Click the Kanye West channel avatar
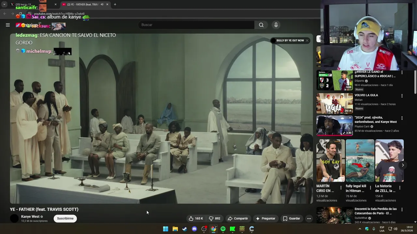Viewport: 417px width, 234px height. click(x=14, y=218)
